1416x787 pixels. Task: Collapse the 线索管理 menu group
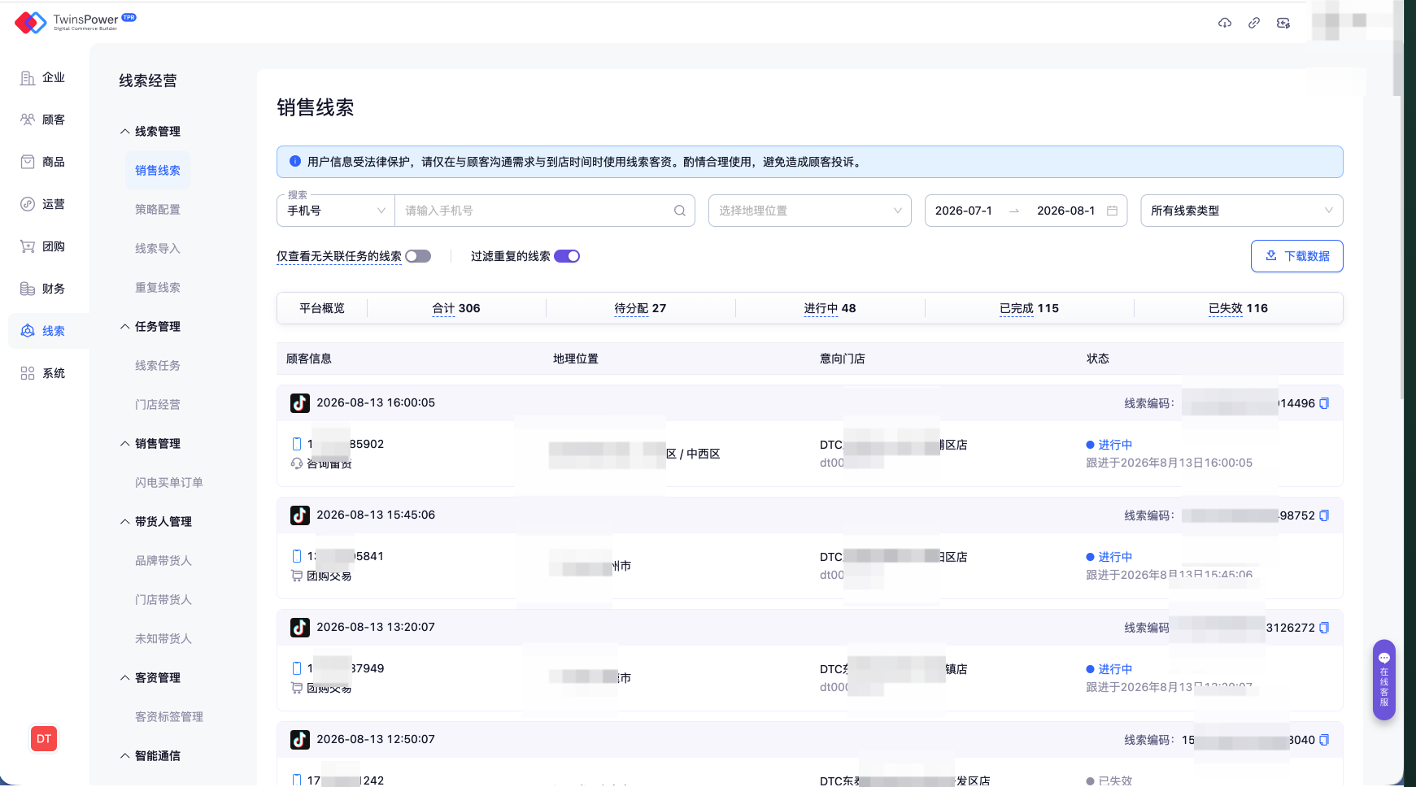(150, 132)
